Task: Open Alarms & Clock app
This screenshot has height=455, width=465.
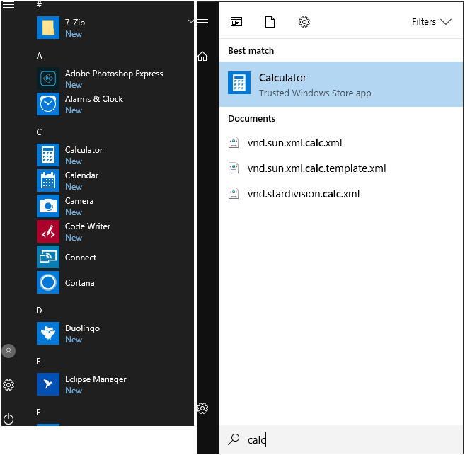Action: tap(93, 99)
